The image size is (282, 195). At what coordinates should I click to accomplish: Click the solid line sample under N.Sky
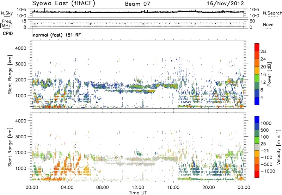click(x=7, y=17)
